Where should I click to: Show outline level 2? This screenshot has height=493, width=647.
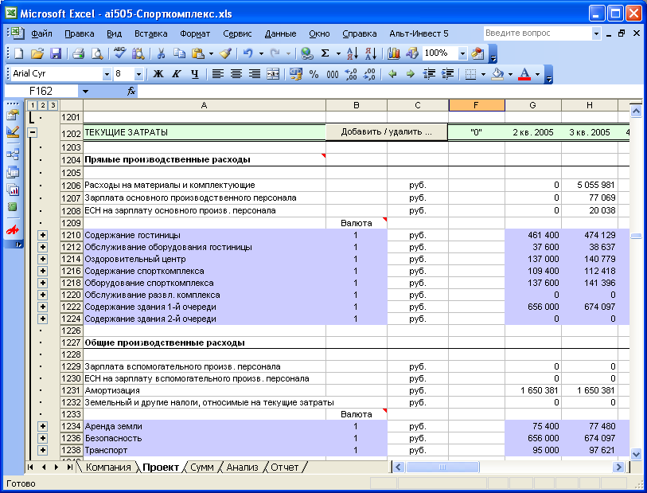(42, 105)
